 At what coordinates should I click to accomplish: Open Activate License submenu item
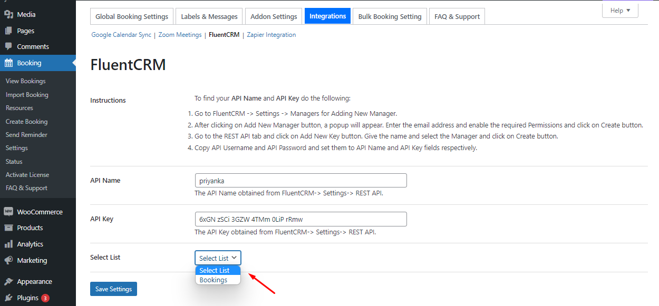(27, 175)
